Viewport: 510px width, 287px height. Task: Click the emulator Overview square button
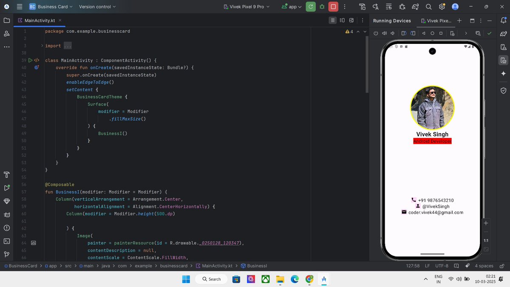[441, 33]
